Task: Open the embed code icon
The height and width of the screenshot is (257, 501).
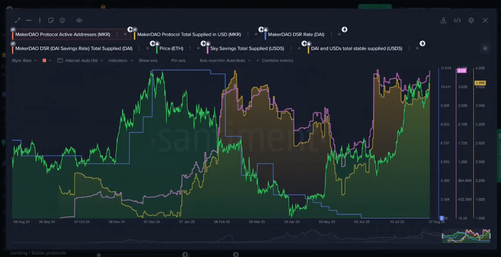Action: pyautogui.click(x=457, y=20)
